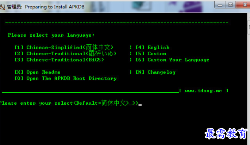The image size is (250, 145).
Task: Click the '[6] Custom Your Language' text
Action: tap(172, 60)
